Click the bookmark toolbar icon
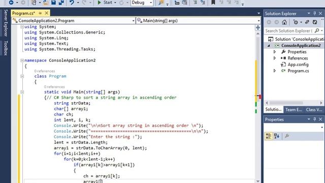This screenshot has height=183, width=325. click(x=213, y=3)
